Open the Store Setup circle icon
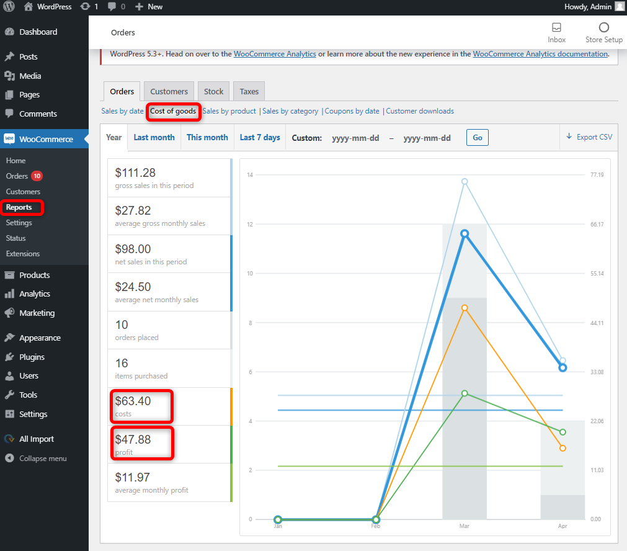 click(x=604, y=27)
